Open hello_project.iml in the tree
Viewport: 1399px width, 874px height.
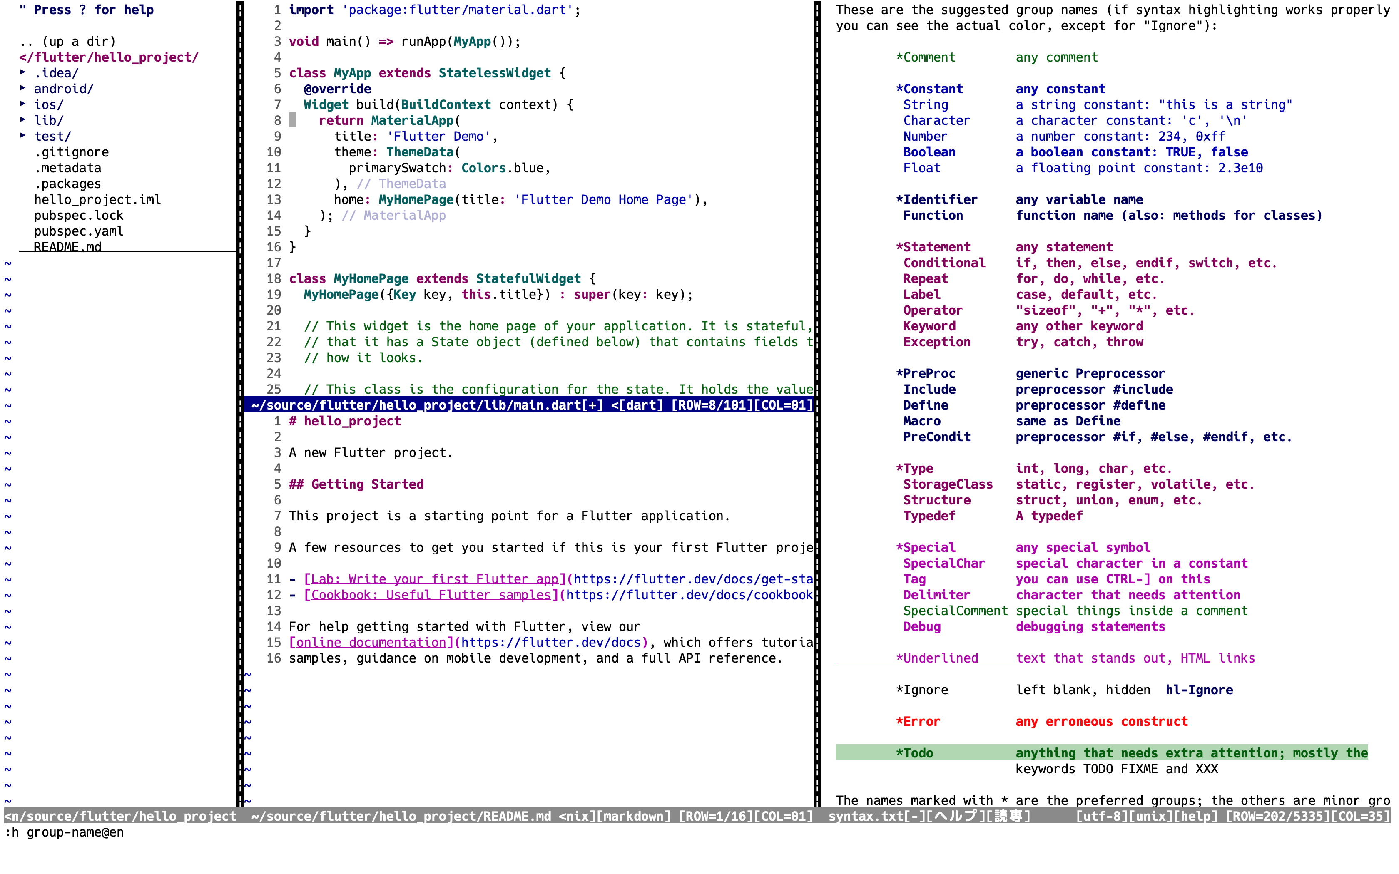click(97, 199)
